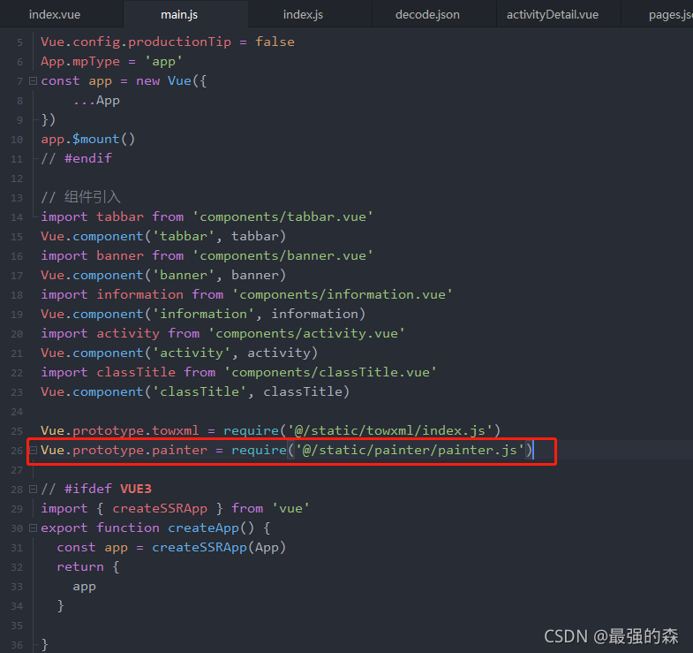Click on 'const app = new Vue({' line
Screen dimensions: 693x653
[x=124, y=81]
